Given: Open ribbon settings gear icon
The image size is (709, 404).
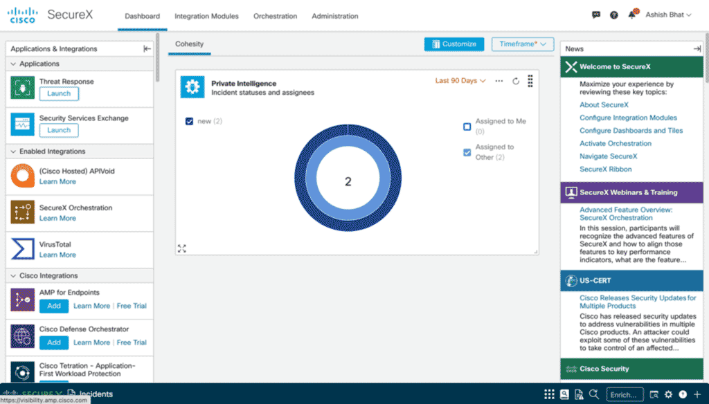Looking at the screenshot, I should (668, 394).
